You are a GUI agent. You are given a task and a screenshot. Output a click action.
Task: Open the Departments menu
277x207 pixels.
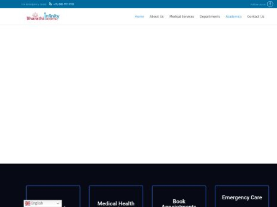pos(210,17)
